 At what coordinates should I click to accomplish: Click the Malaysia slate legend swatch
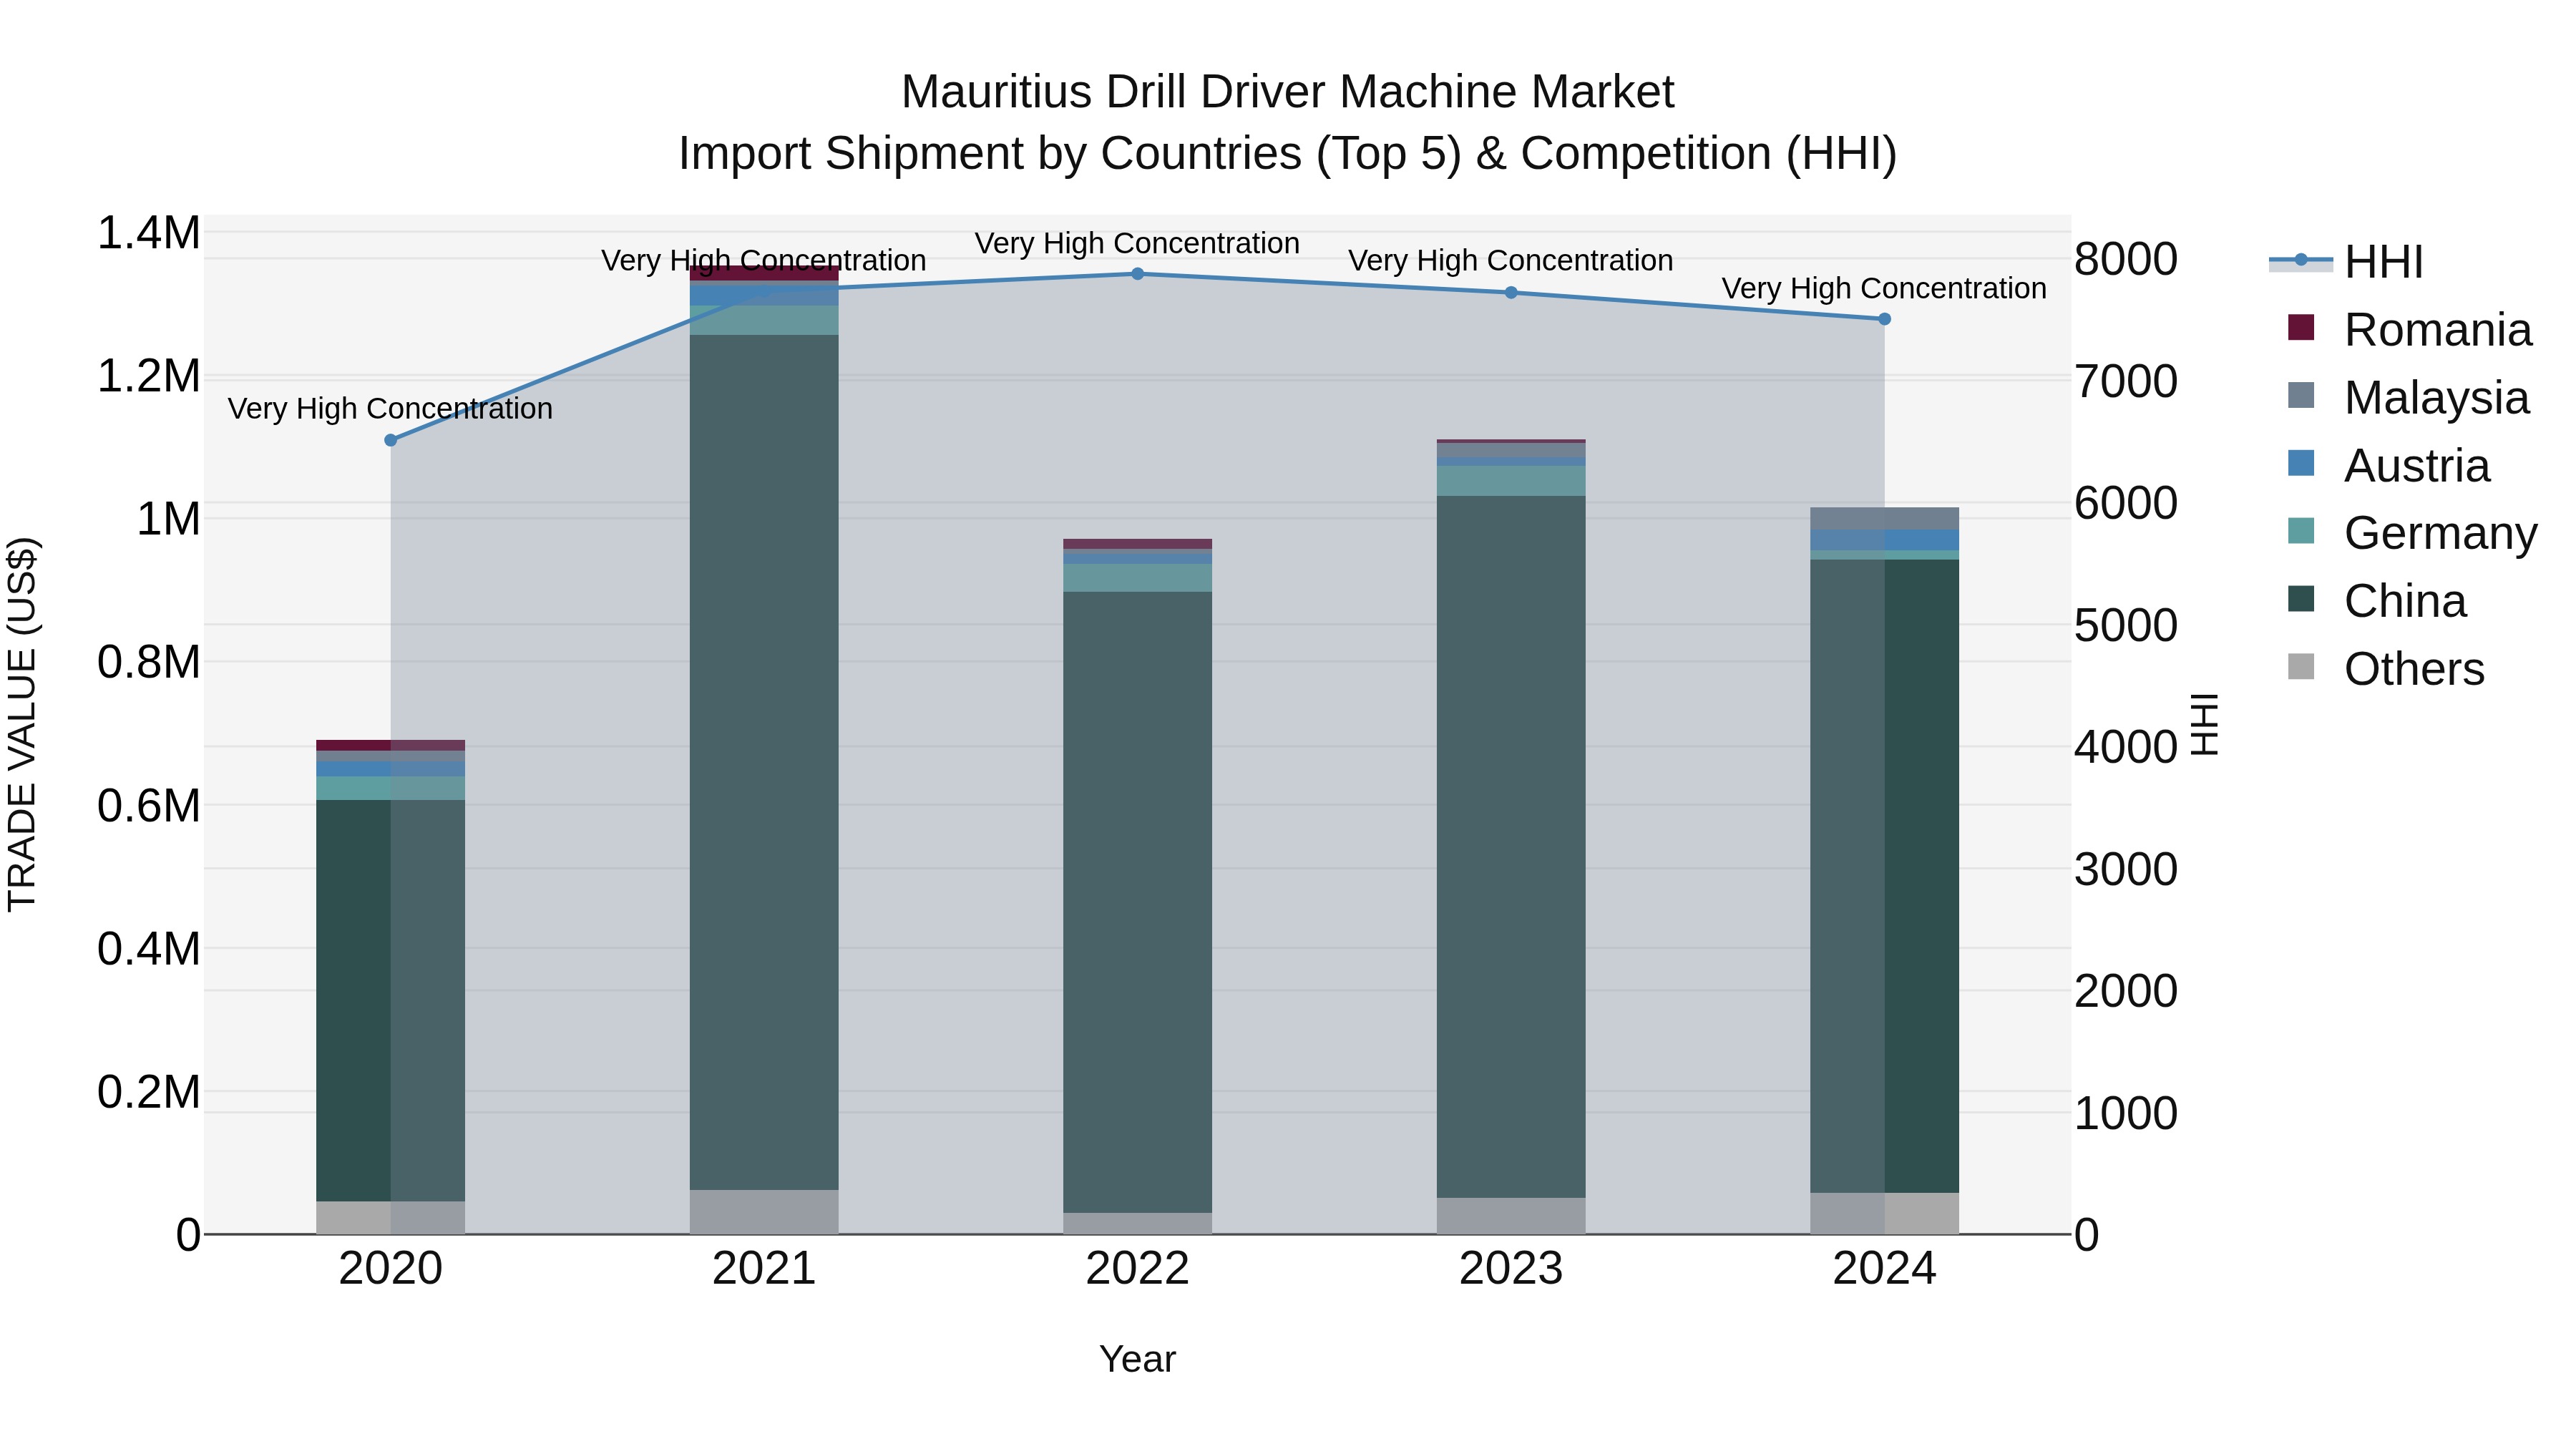pos(2301,395)
